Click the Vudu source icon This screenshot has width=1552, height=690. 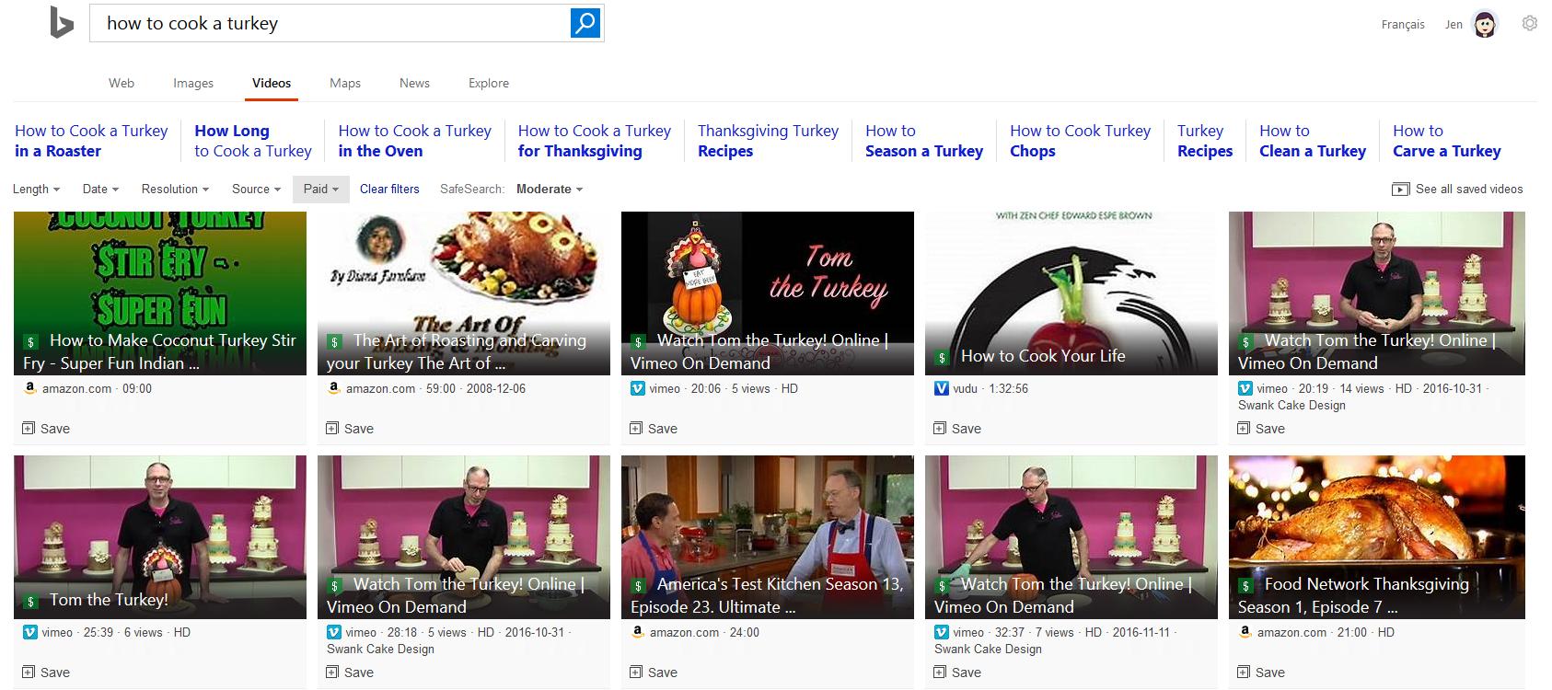click(941, 389)
